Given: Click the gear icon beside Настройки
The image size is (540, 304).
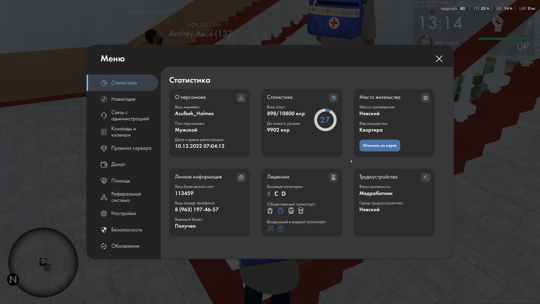Looking at the screenshot, I should coord(104,214).
